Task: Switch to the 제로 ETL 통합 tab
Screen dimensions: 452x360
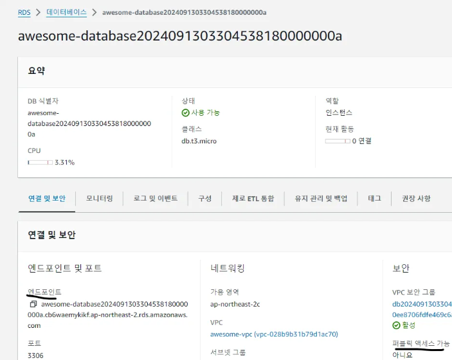Action: coord(253,198)
